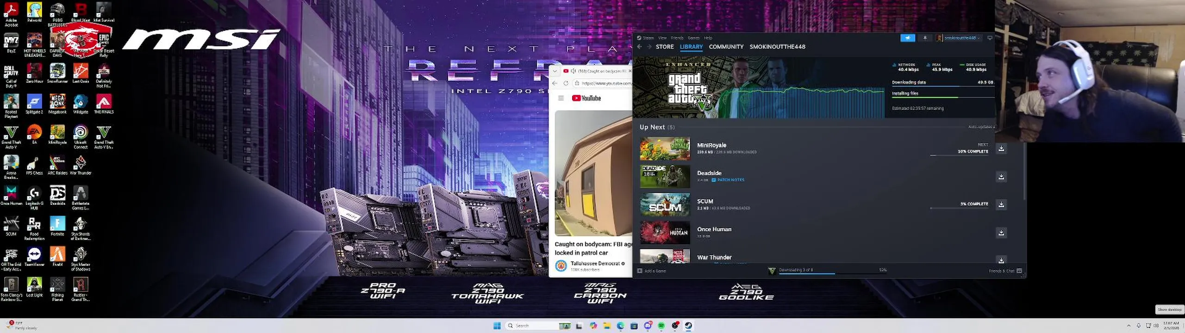Open EA app desktop shortcut

click(34, 135)
